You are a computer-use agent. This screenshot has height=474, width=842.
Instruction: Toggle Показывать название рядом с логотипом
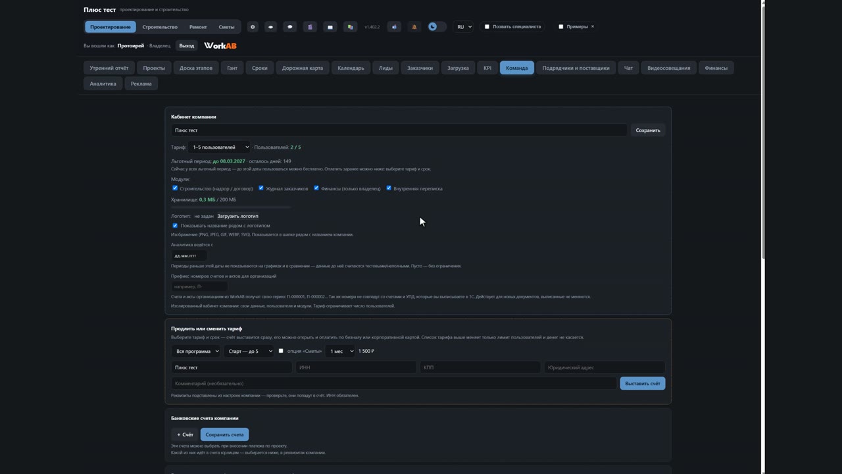175,225
